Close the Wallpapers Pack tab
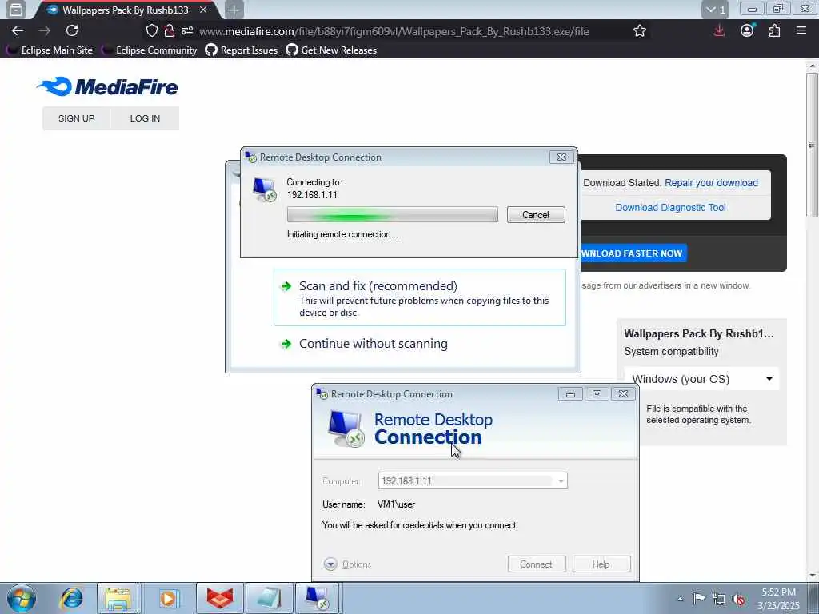 [203, 10]
